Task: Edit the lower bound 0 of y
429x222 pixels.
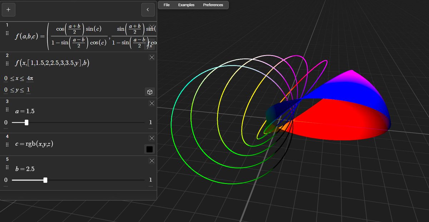Action: click(x=6, y=89)
